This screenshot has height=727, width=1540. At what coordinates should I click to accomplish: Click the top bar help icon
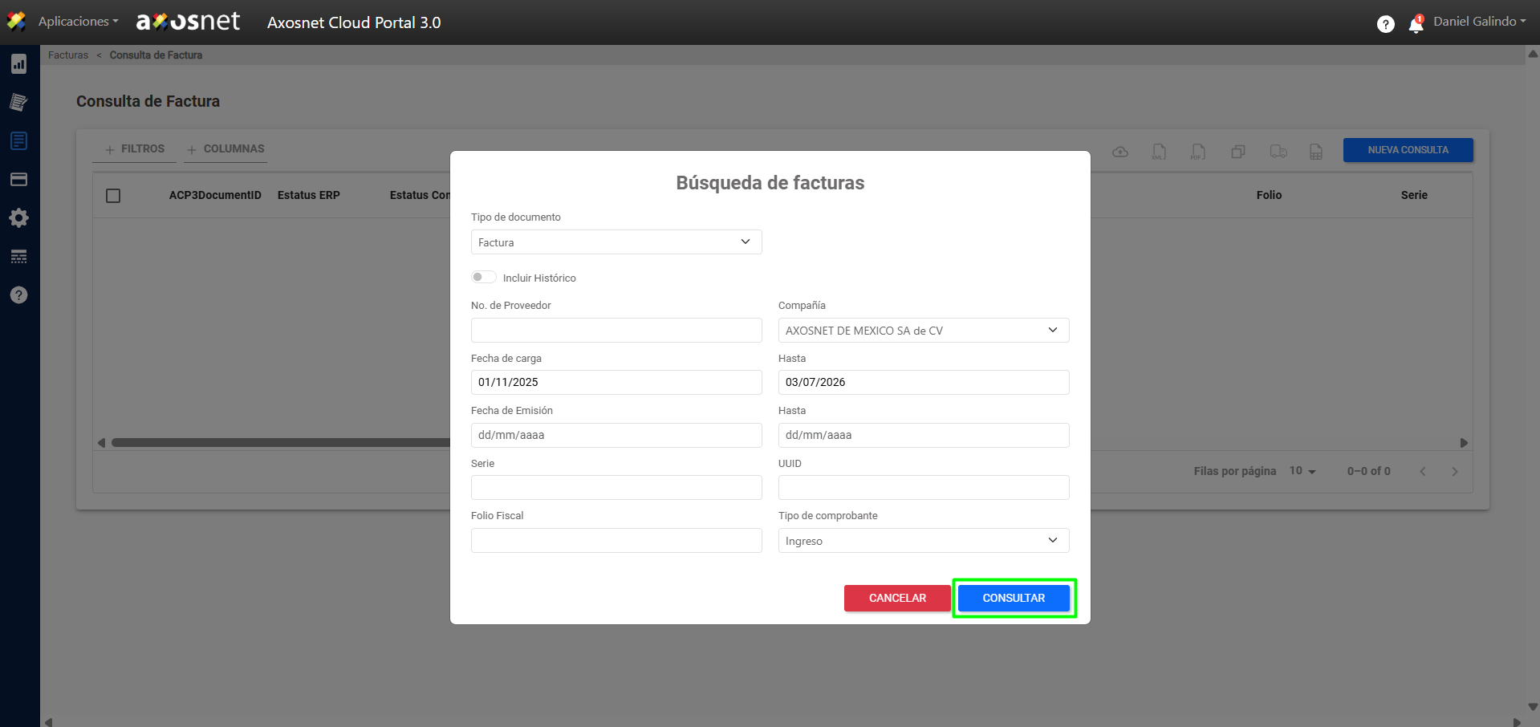(x=1386, y=24)
